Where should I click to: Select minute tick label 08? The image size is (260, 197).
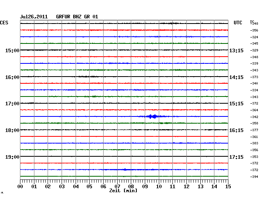click(x=131, y=187)
